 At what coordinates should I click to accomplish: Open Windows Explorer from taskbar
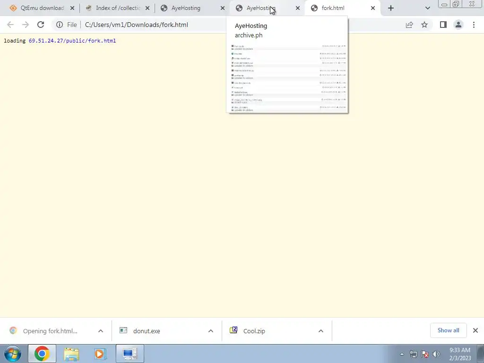point(71,354)
